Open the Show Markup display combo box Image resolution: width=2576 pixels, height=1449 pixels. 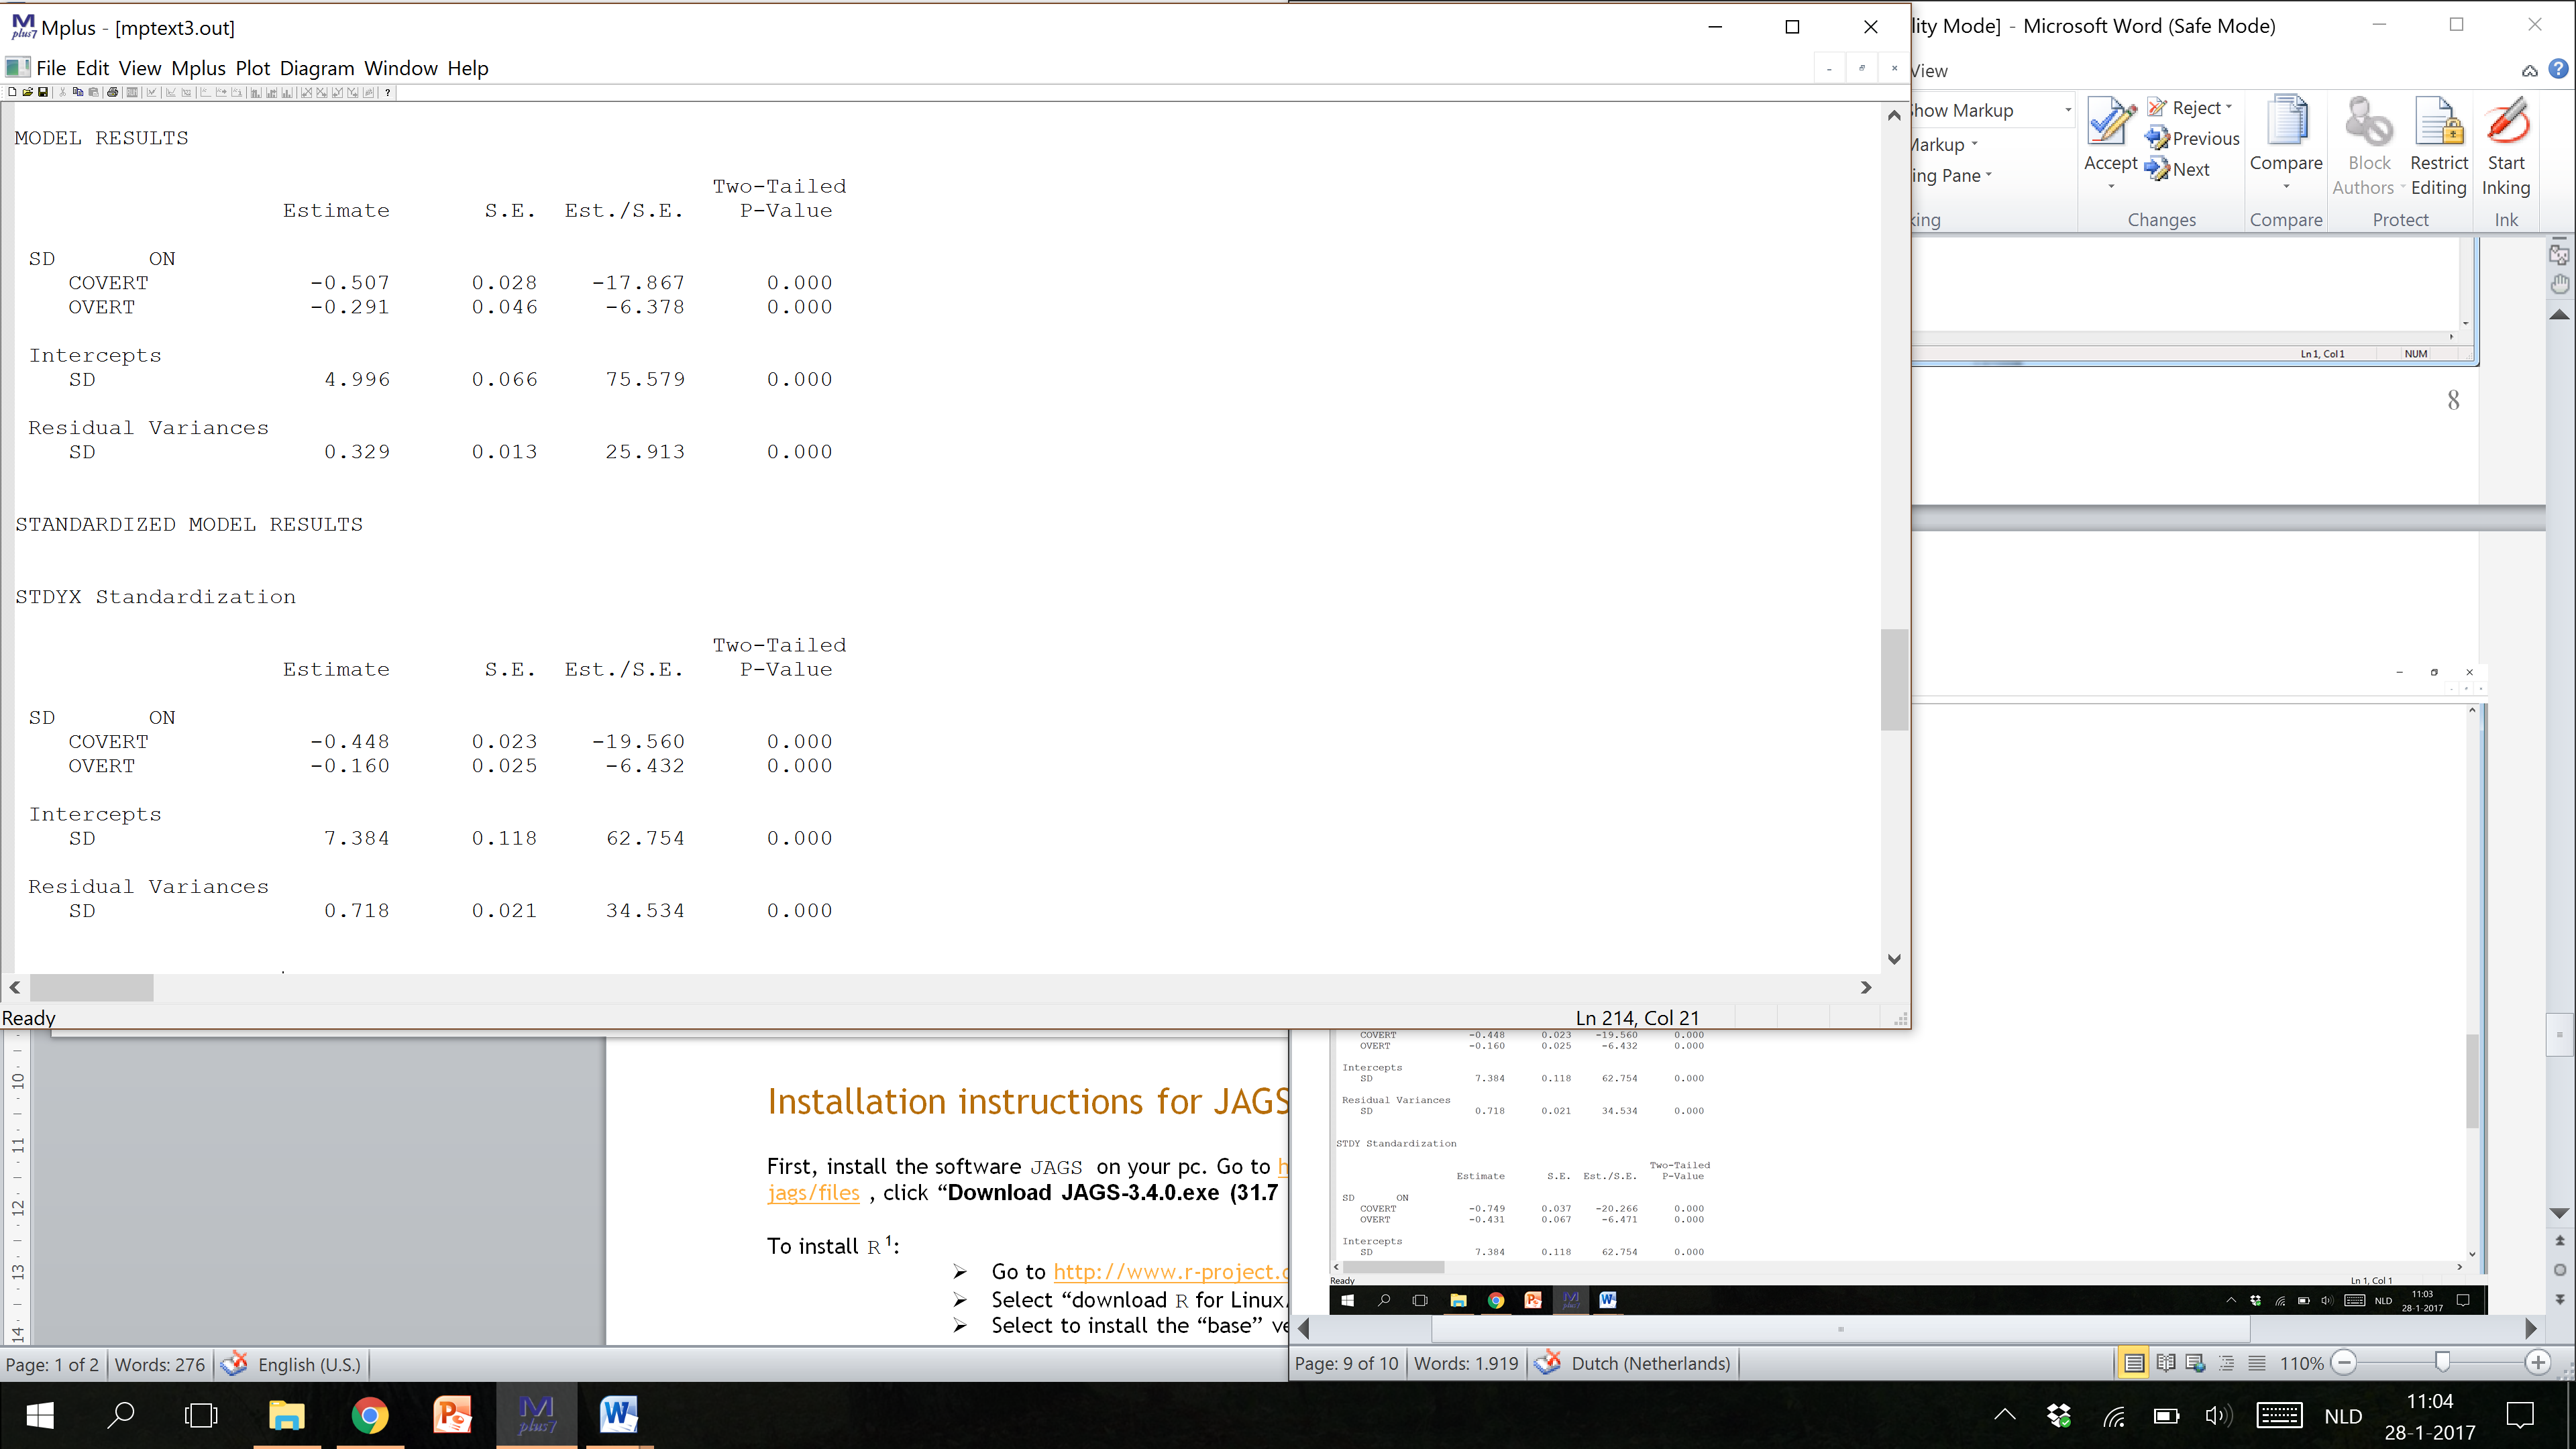[1992, 110]
